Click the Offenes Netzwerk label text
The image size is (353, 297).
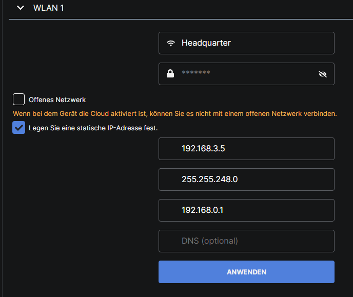[57, 100]
